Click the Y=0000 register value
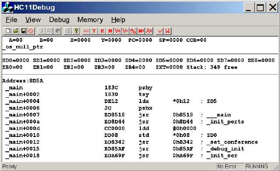 [x=111, y=40]
